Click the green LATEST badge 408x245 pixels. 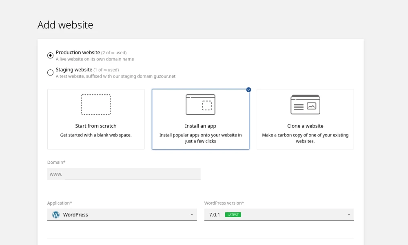[x=233, y=215]
